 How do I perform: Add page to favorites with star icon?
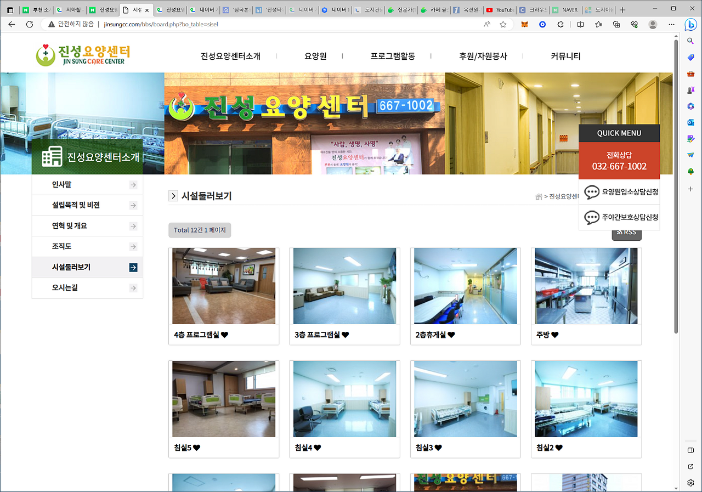[503, 25]
